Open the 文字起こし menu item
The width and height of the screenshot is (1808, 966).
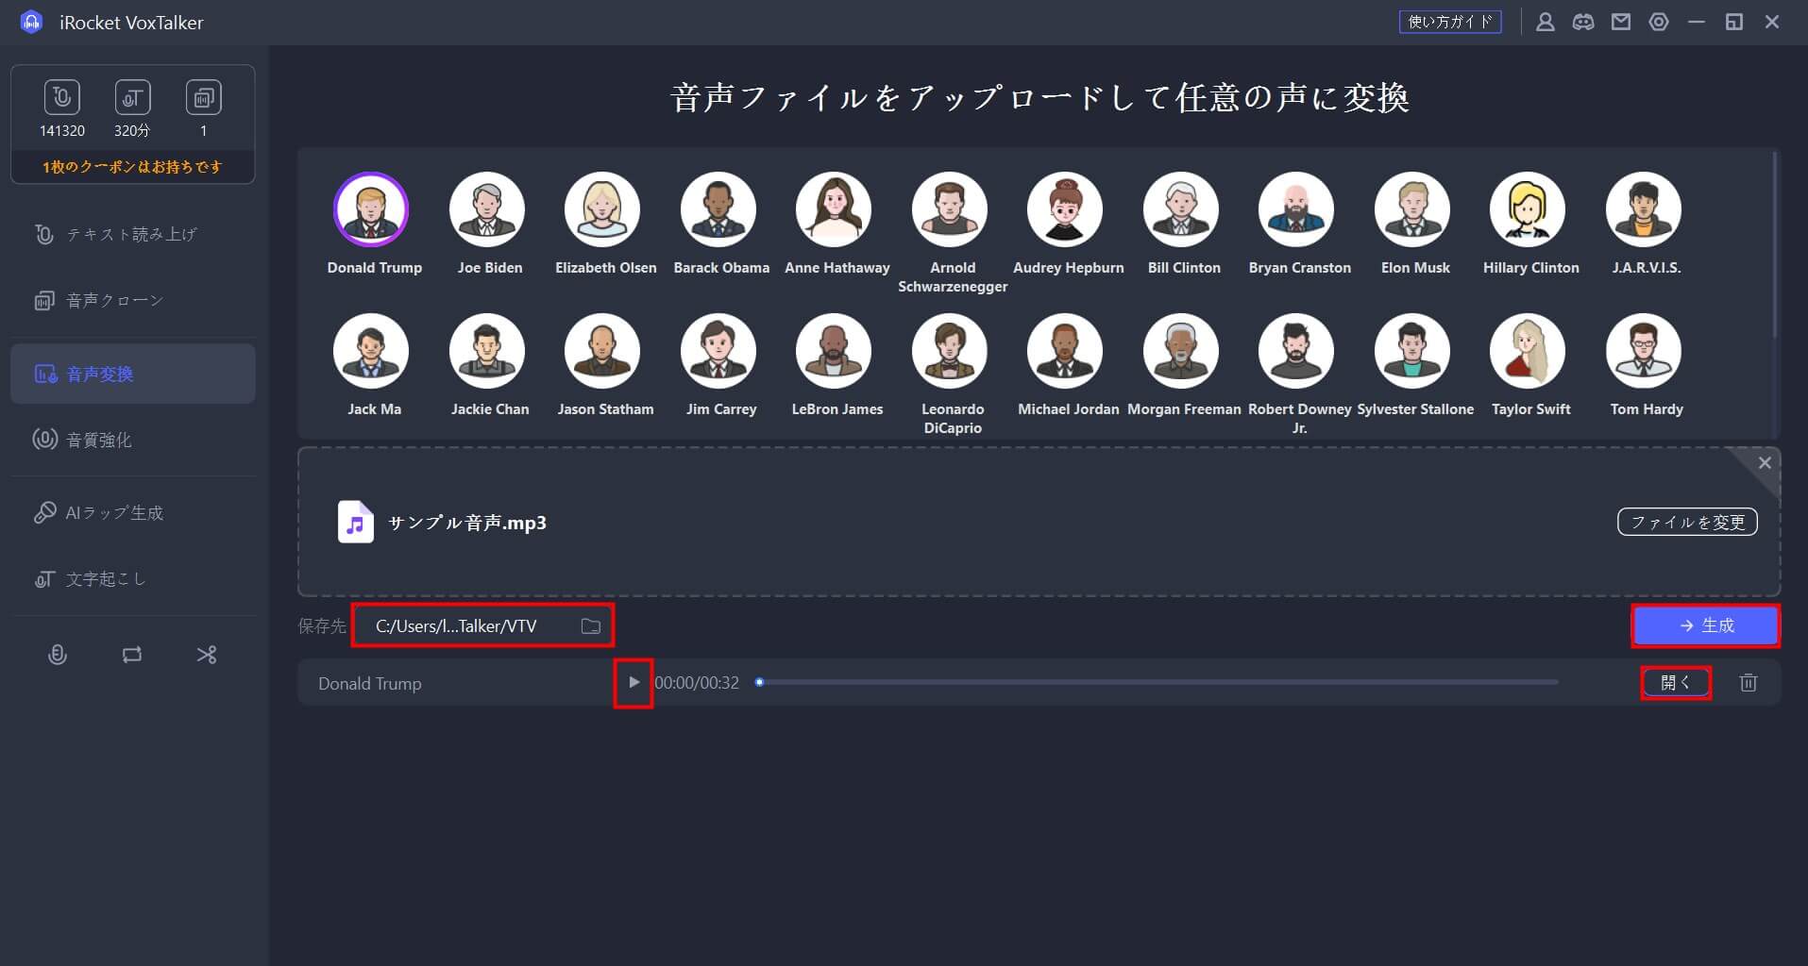coord(132,578)
